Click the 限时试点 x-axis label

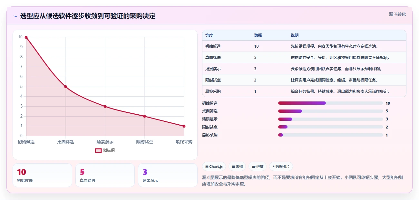(144, 142)
